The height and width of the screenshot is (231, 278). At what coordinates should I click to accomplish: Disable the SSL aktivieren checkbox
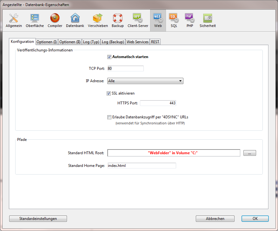(x=109, y=93)
